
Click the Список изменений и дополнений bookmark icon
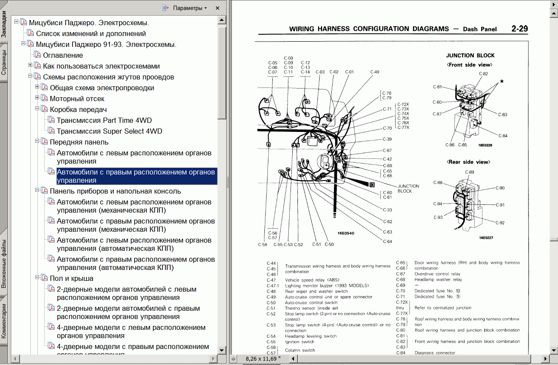pos(30,33)
